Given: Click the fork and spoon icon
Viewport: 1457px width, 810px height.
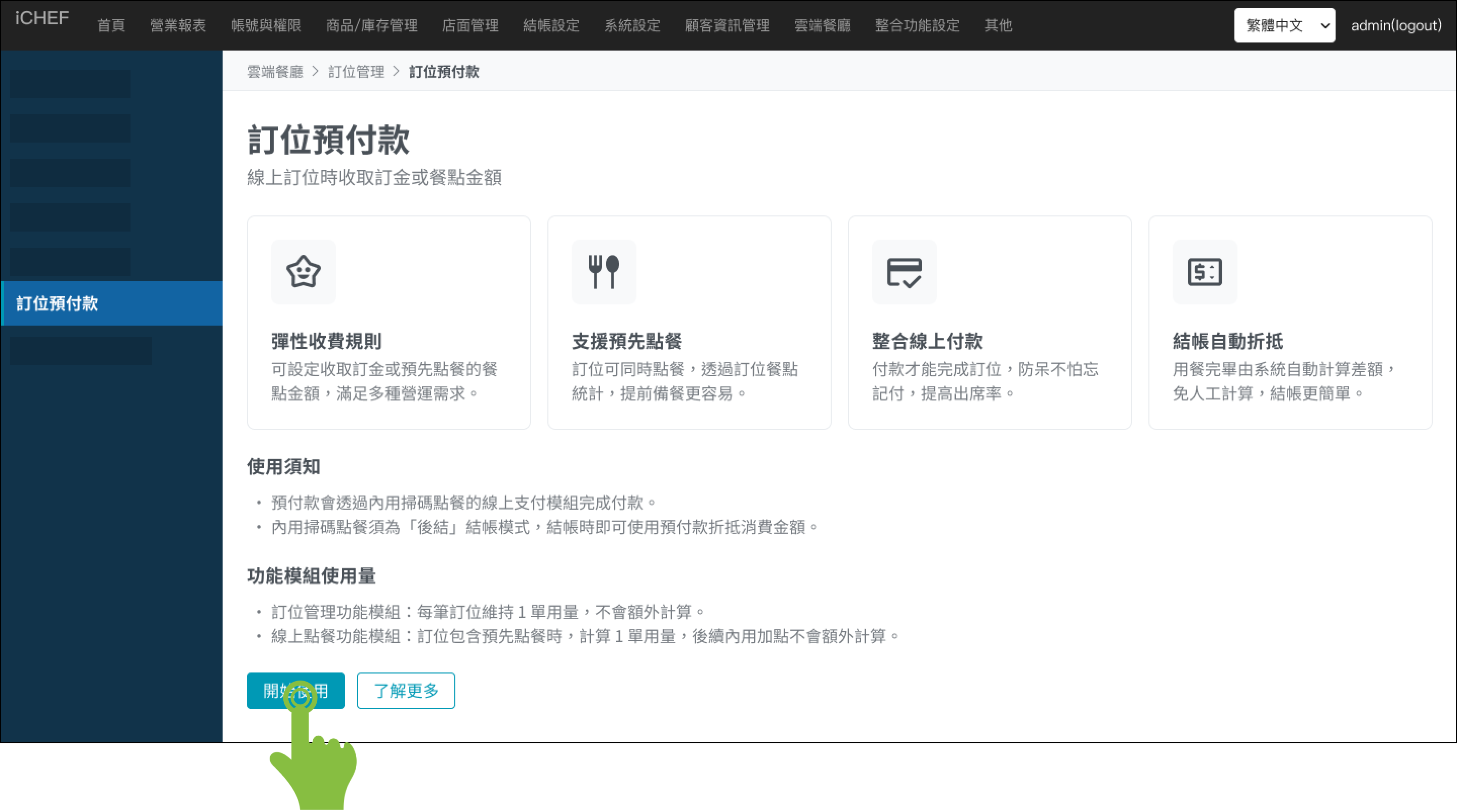Looking at the screenshot, I should point(604,272).
